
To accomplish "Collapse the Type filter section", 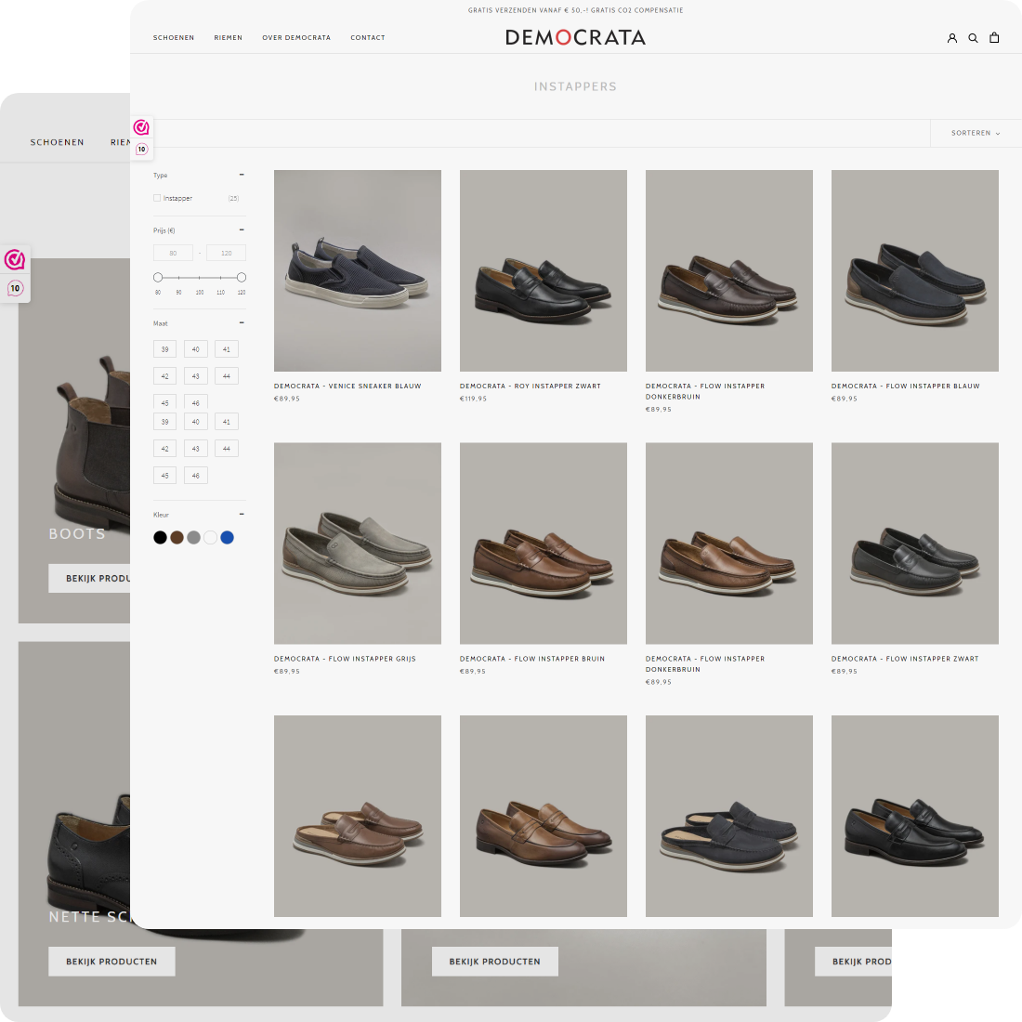I will tap(242, 175).
